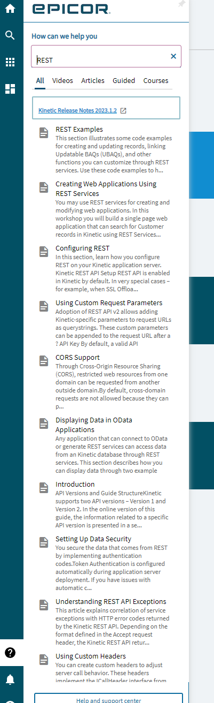Open Kinetic Release Notes 2023.1.2 link
Screen dimensions: 214x703
77,111
